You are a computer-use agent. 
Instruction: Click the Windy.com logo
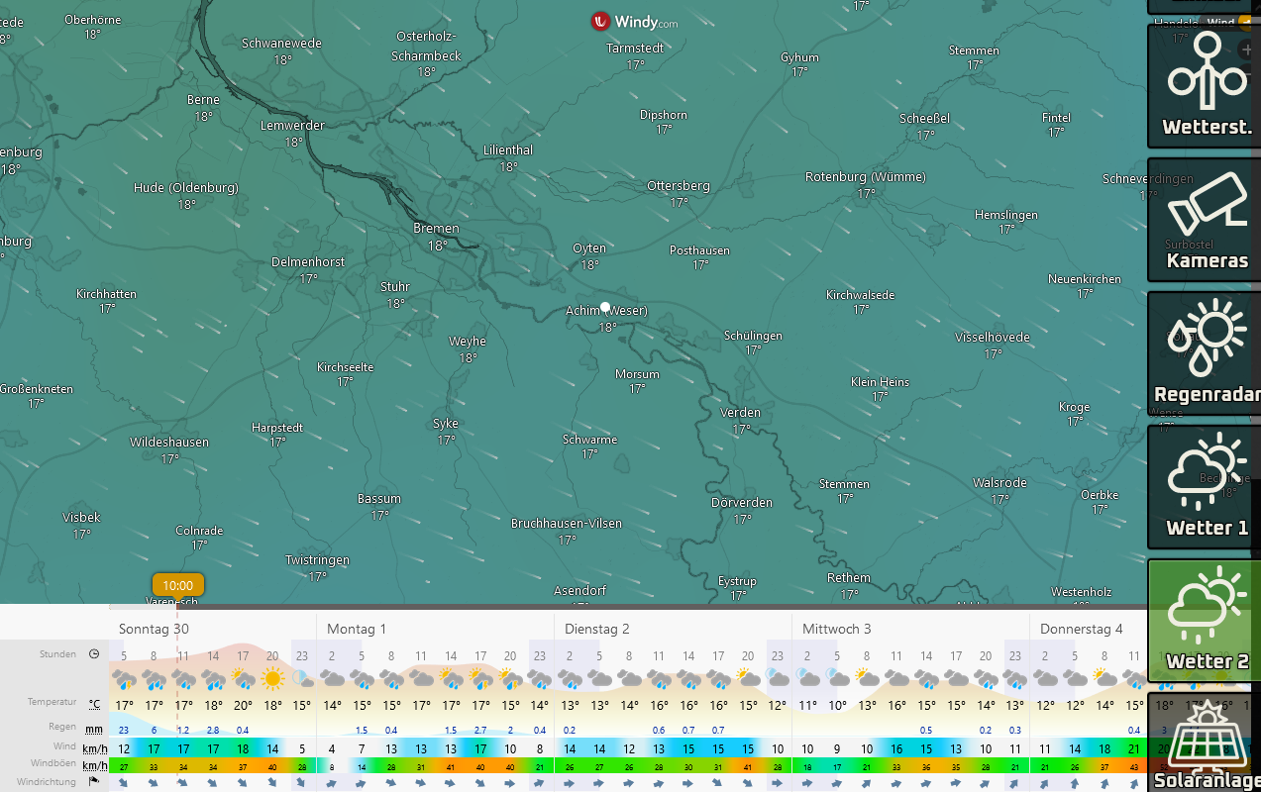pos(634,21)
